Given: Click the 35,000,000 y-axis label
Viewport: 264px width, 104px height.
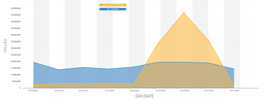Looking at the screenshot, I should point(15,41).
